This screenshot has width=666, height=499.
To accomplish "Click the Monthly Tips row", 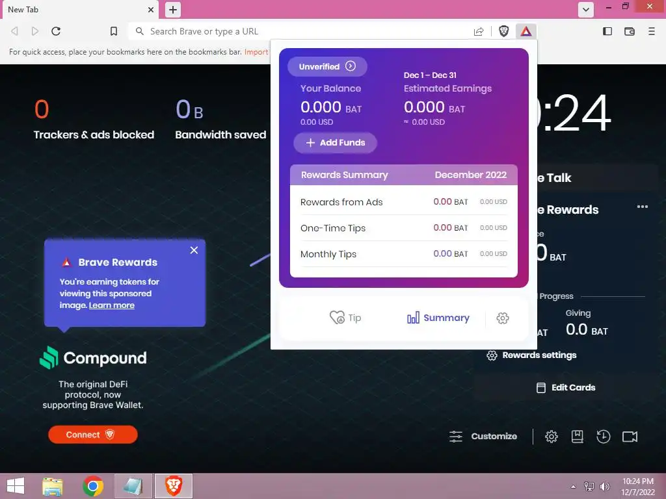I will [403, 254].
